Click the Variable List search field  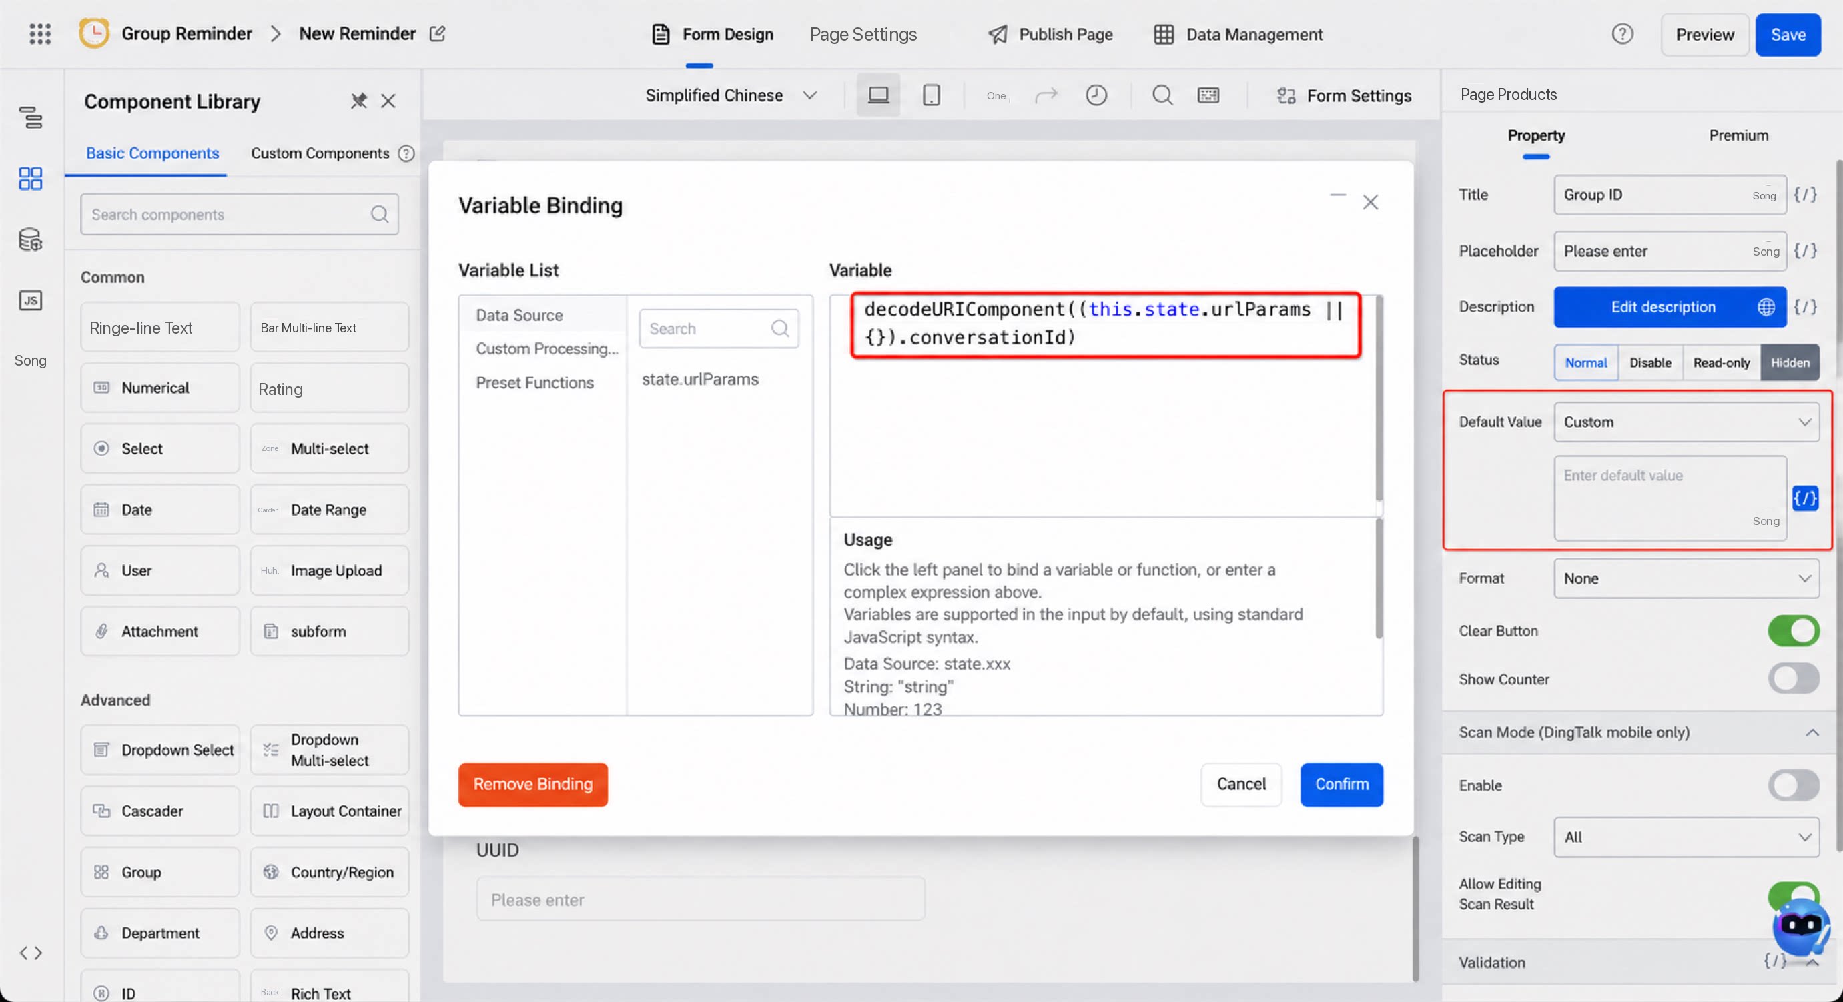(x=718, y=328)
